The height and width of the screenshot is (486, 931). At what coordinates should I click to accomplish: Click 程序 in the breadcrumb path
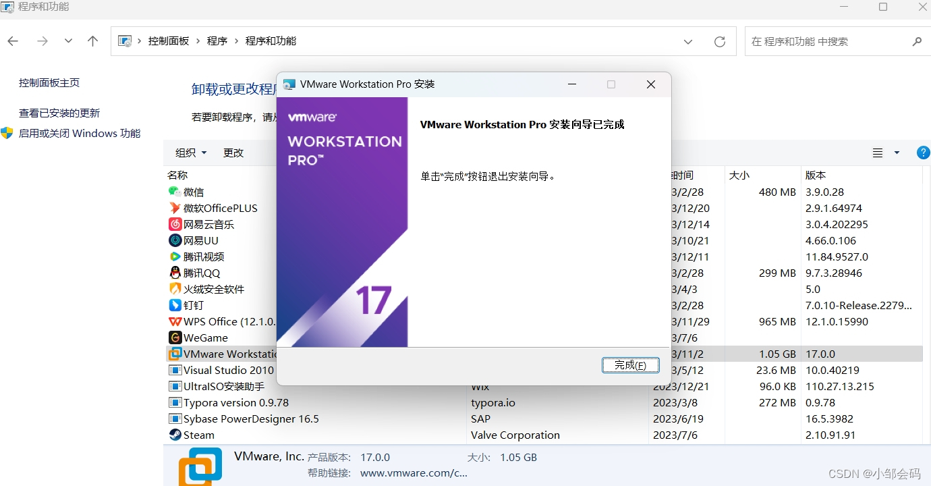coord(217,41)
